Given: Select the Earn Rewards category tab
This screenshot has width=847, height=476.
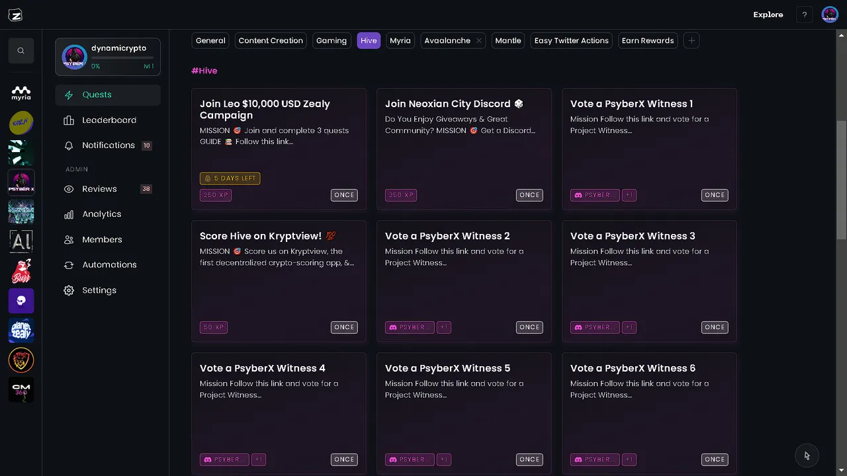Looking at the screenshot, I should pyautogui.click(x=648, y=40).
